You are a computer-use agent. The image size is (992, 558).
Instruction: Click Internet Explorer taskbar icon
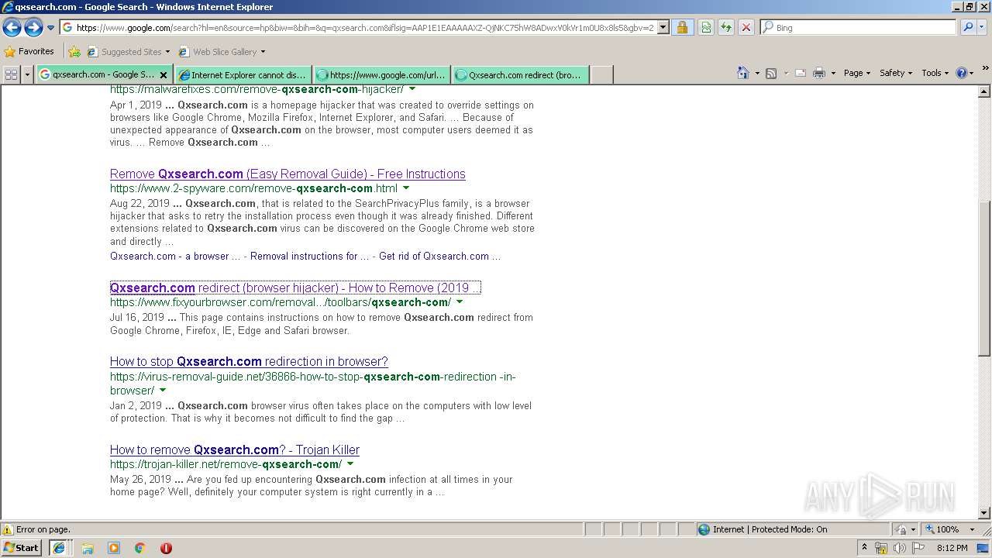tap(58, 548)
